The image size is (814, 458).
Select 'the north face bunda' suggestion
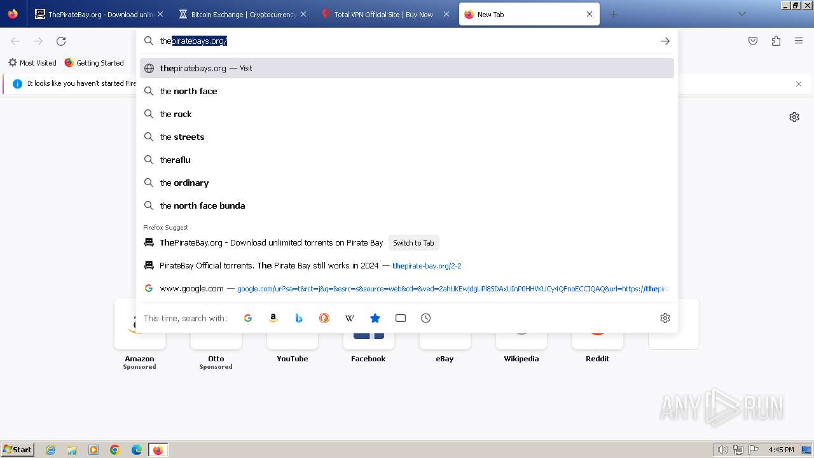click(407, 205)
